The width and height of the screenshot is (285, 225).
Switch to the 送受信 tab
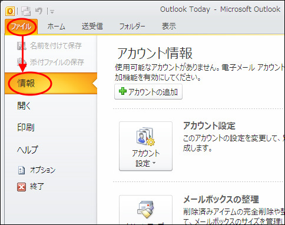click(92, 27)
